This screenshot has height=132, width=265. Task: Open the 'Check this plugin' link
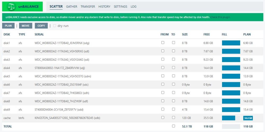click(220, 17)
